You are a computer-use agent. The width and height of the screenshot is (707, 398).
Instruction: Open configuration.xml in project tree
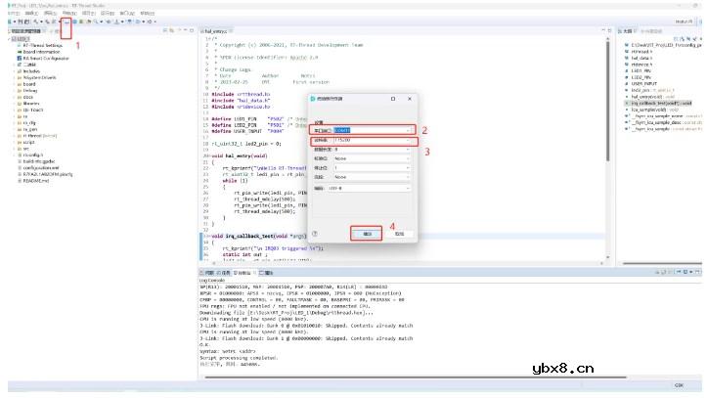tap(41, 167)
